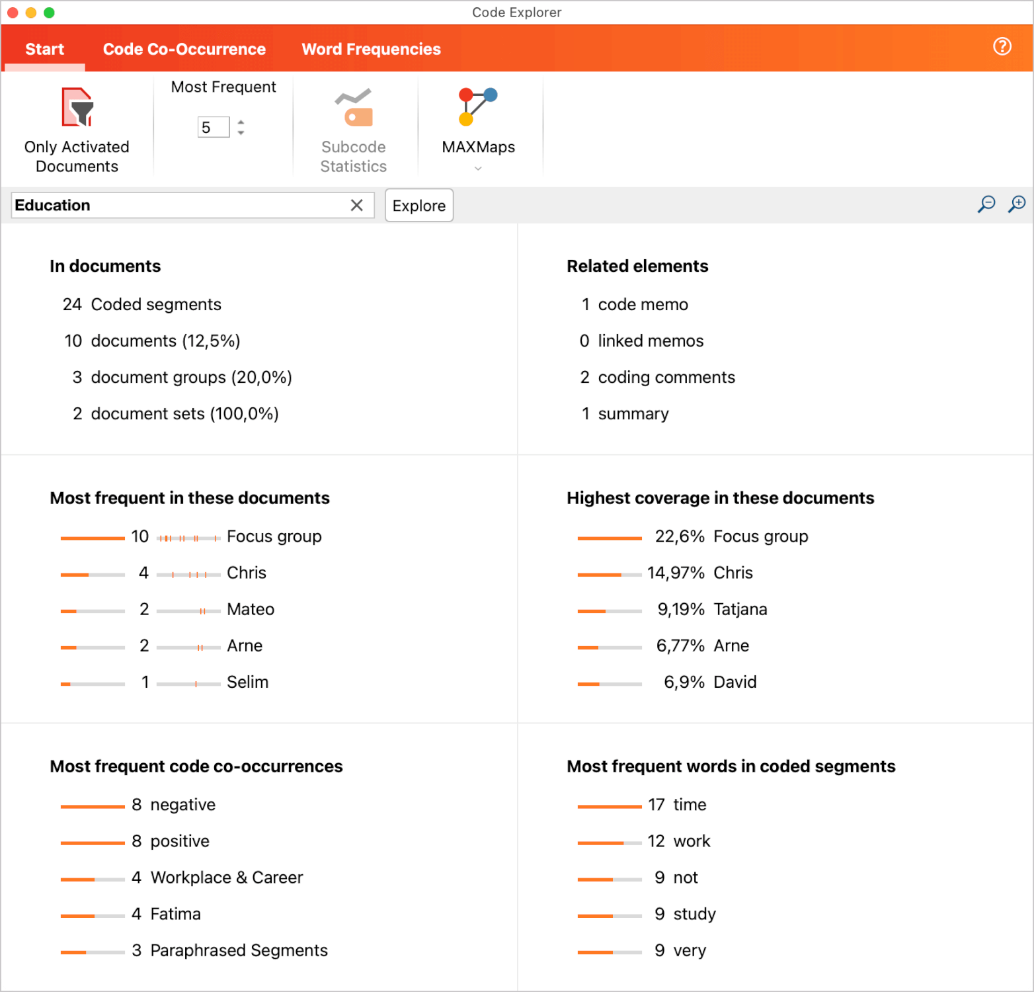This screenshot has width=1034, height=992.
Task: Increase Most Frequent with the up arrow
Action: coord(241,122)
